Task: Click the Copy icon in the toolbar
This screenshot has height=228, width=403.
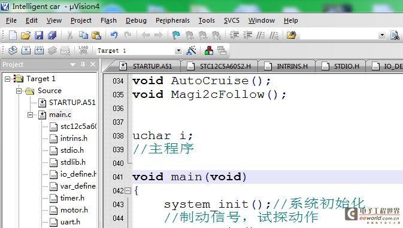Action: pyautogui.click(x=83, y=35)
